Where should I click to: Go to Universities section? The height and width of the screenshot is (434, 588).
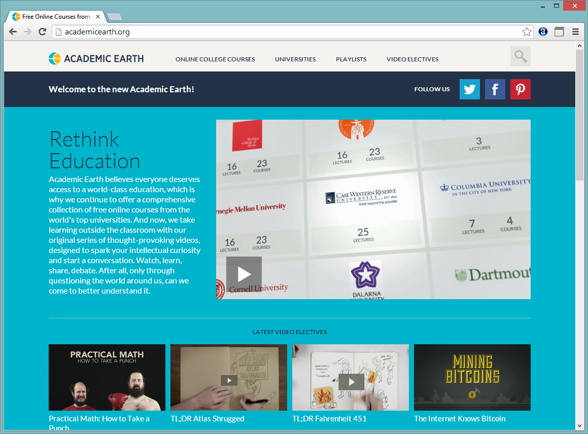pyautogui.click(x=295, y=59)
